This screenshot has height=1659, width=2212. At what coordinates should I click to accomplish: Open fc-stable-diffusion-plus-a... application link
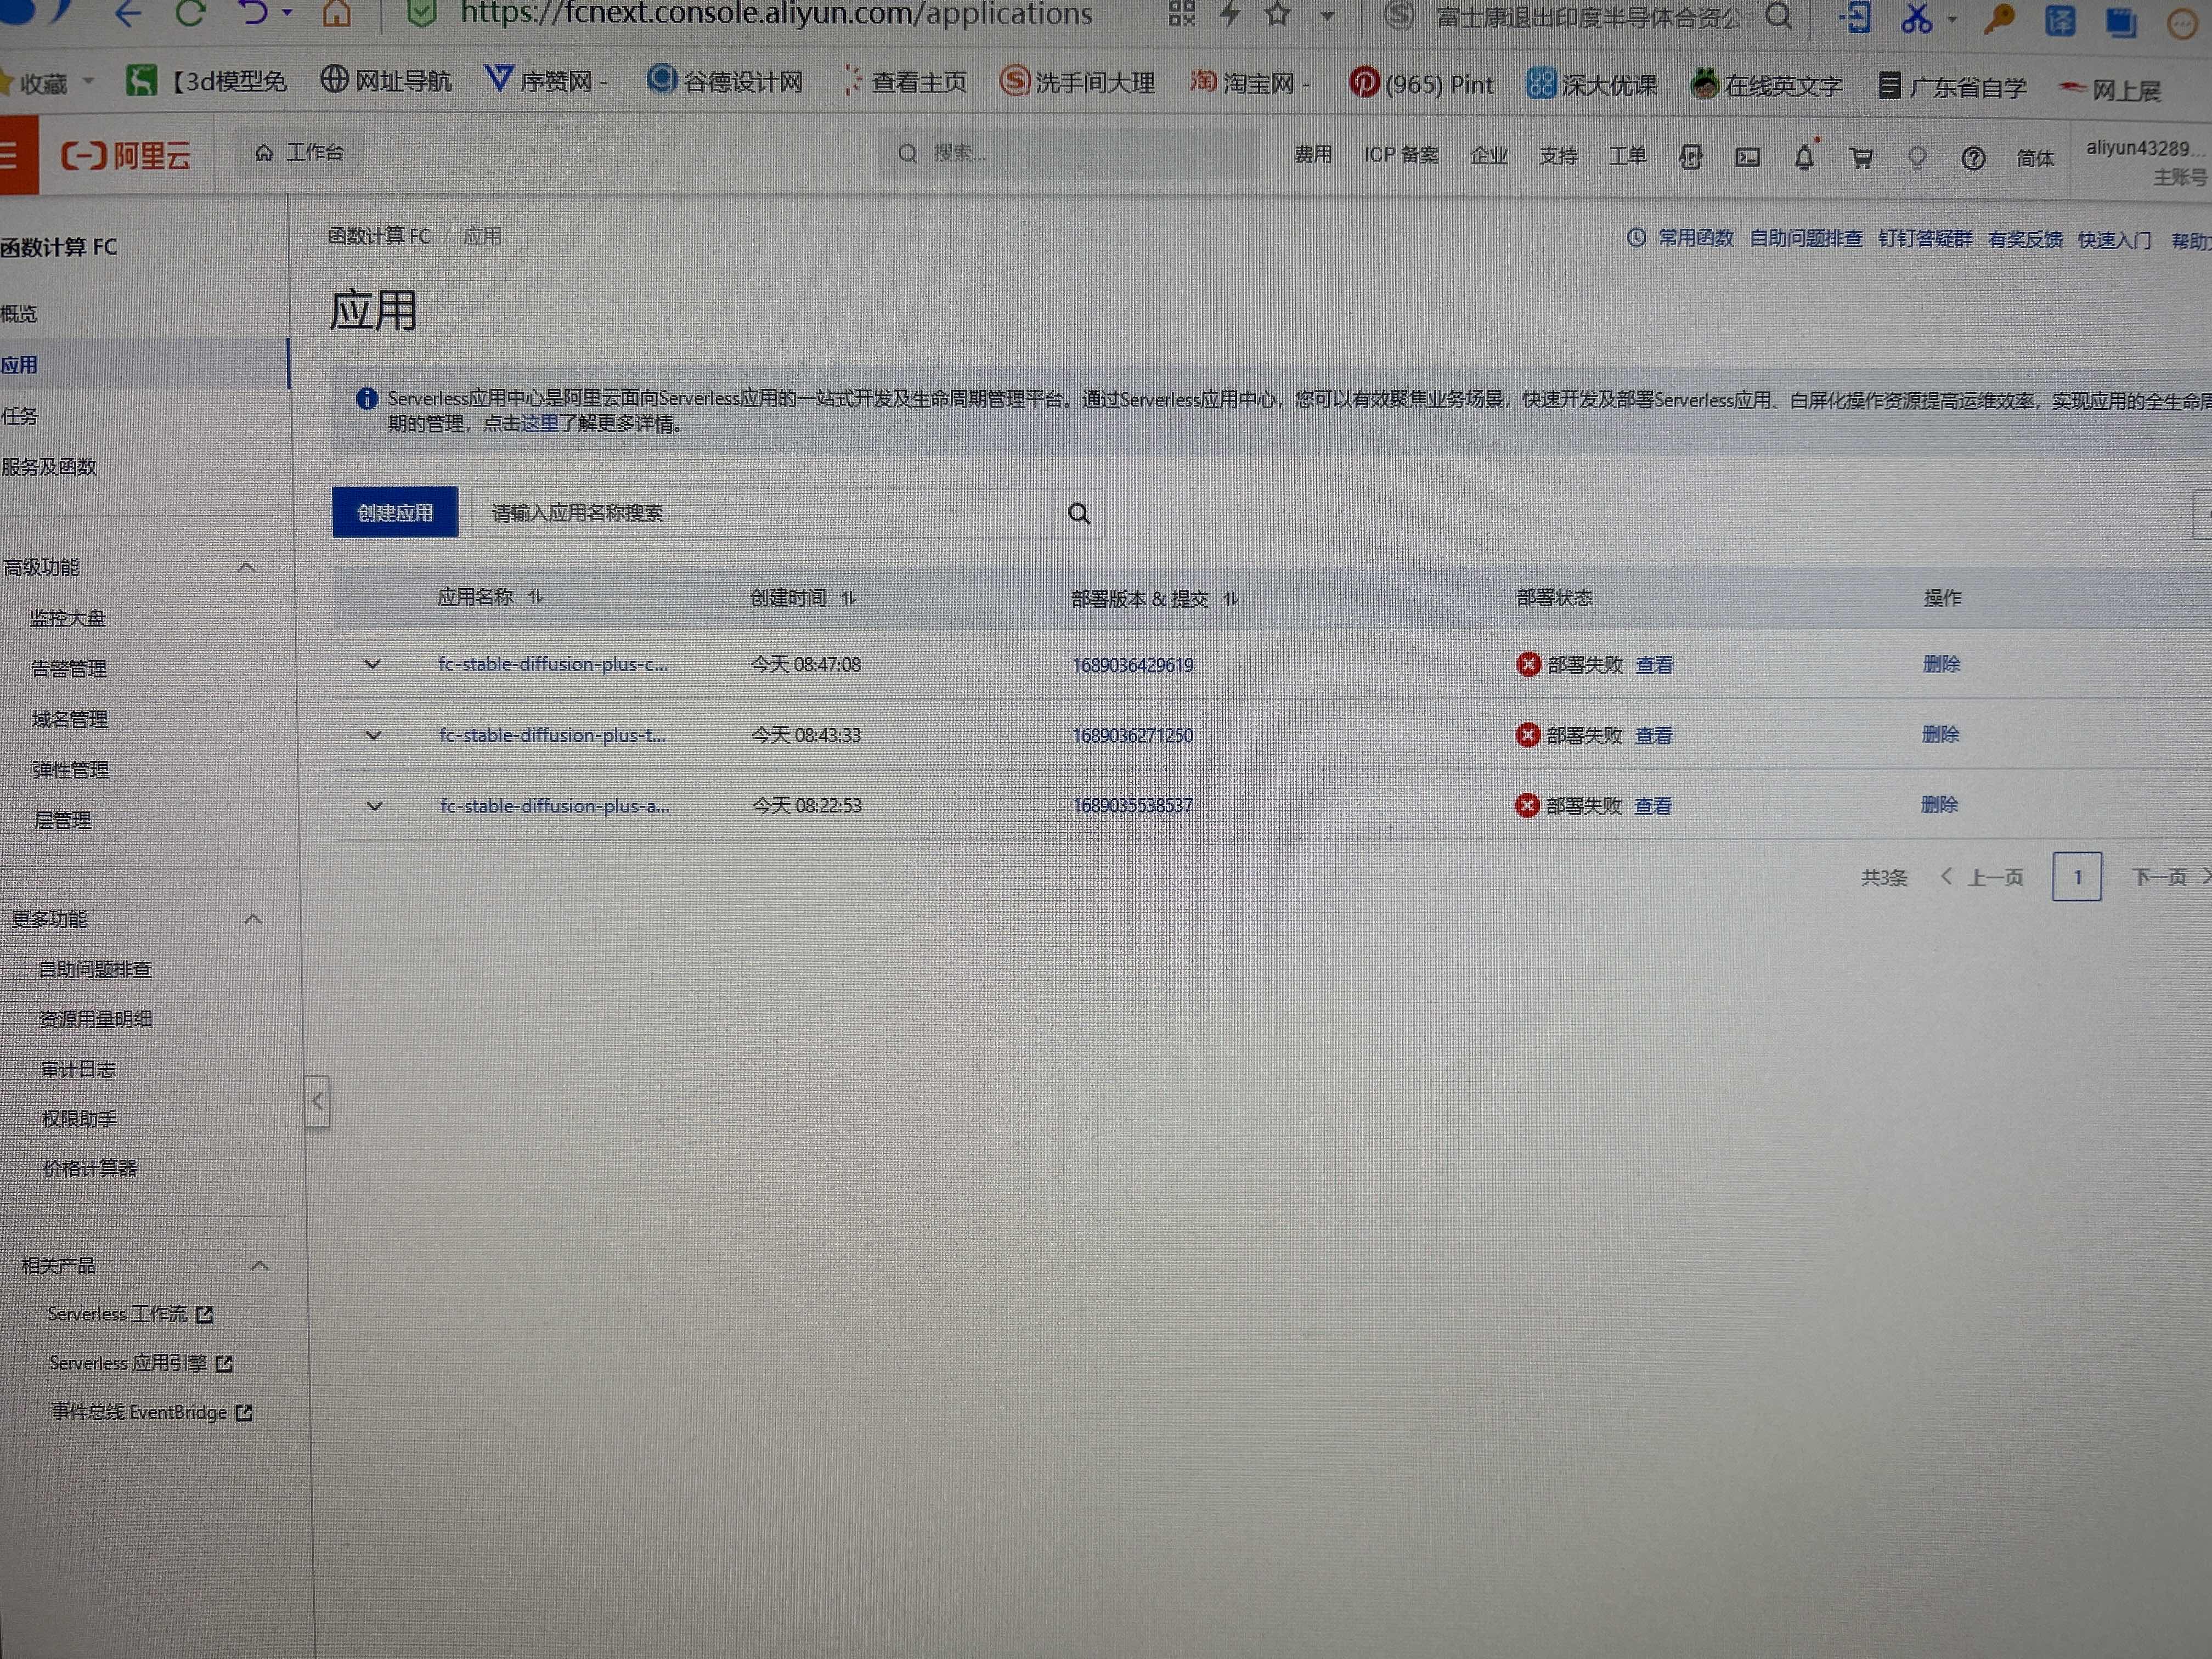tap(555, 806)
